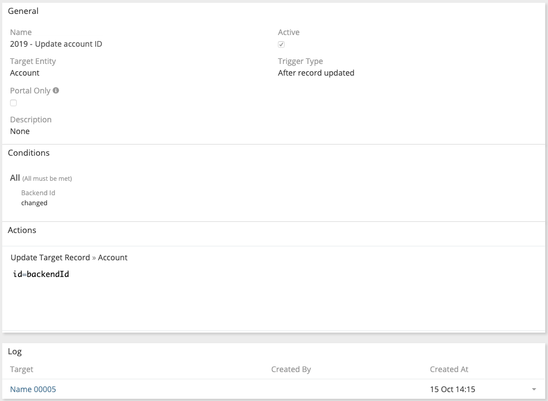The width and height of the screenshot is (548, 401).
Task: Open the Name 00005 log target link
Action: 33,389
